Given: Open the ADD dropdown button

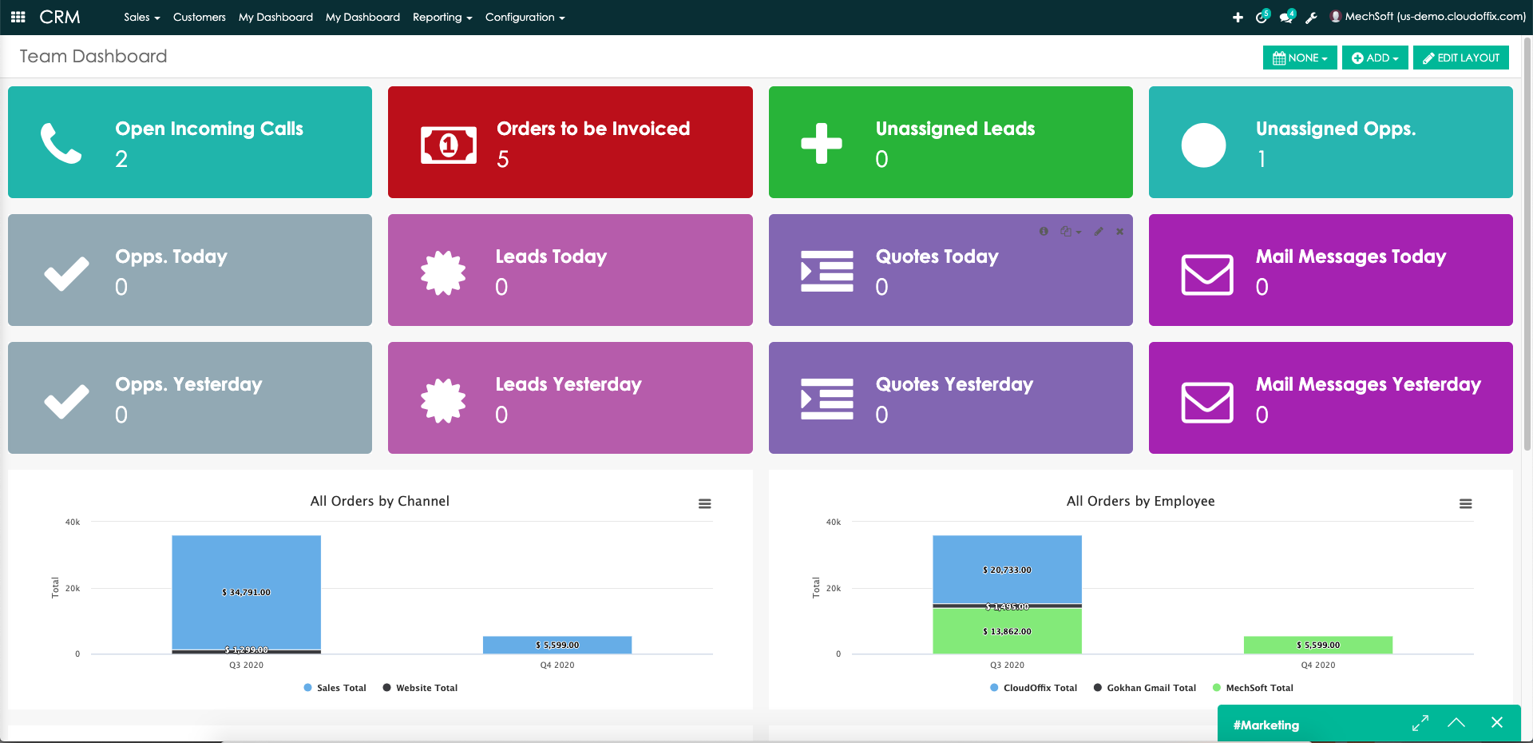Looking at the screenshot, I should click(1375, 58).
